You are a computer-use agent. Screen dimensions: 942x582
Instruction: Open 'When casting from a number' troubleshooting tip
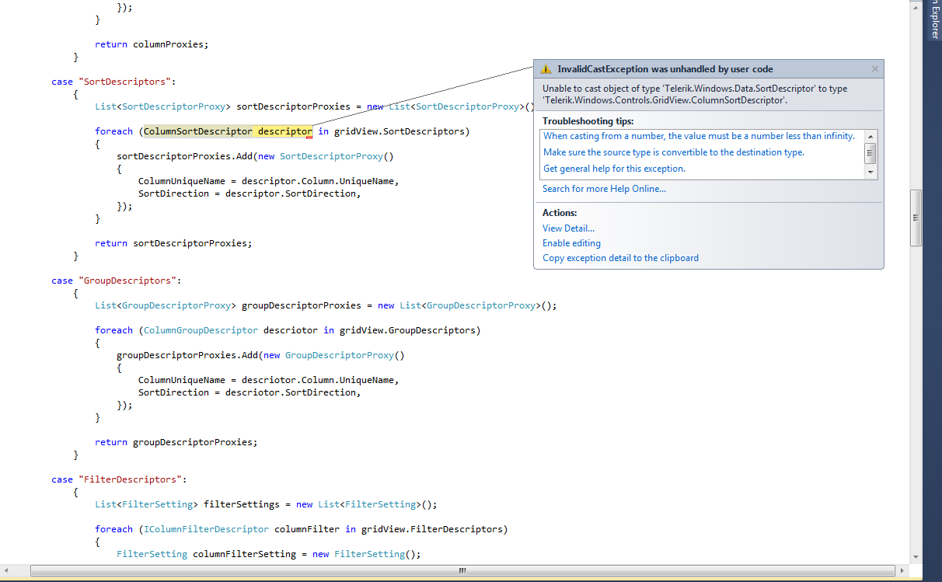click(x=699, y=136)
